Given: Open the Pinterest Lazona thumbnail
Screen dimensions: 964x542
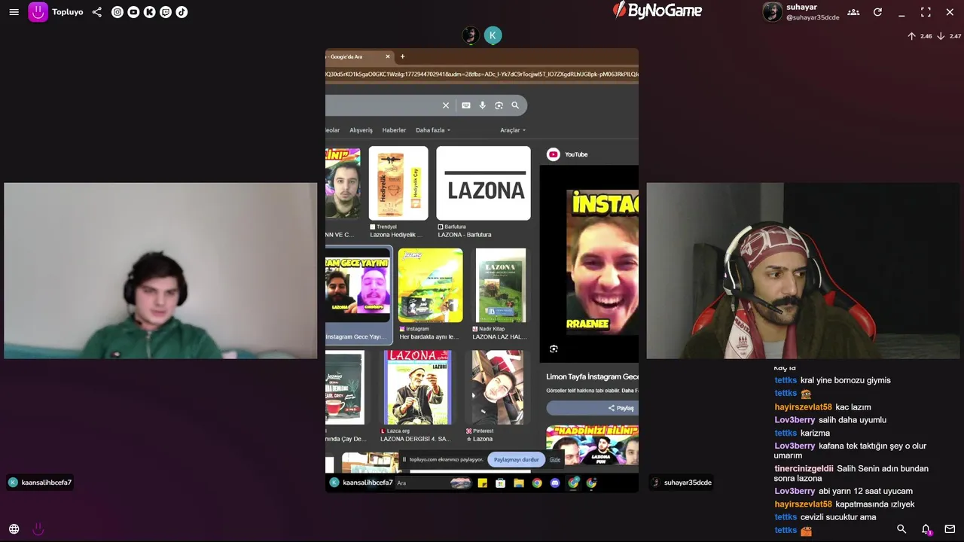Looking at the screenshot, I should pyautogui.click(x=497, y=387).
